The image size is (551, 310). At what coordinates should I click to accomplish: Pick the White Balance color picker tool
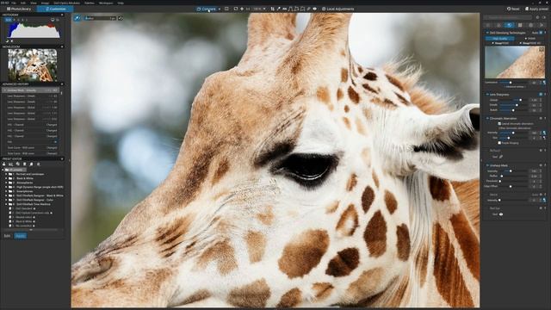pos(278,9)
